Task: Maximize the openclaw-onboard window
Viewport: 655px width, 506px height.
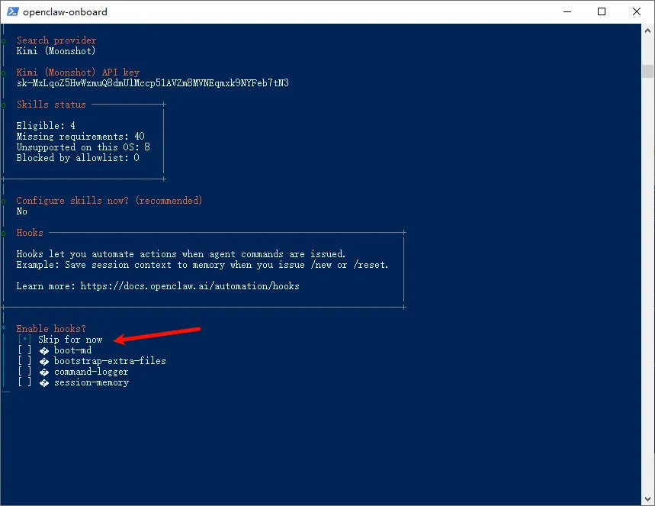Action: pyautogui.click(x=602, y=11)
